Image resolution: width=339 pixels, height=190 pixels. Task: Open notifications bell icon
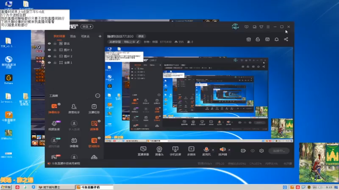(x=277, y=39)
